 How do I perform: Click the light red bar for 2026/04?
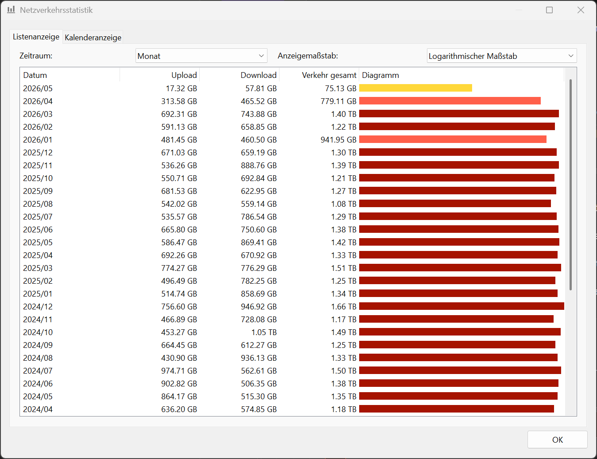click(x=450, y=101)
